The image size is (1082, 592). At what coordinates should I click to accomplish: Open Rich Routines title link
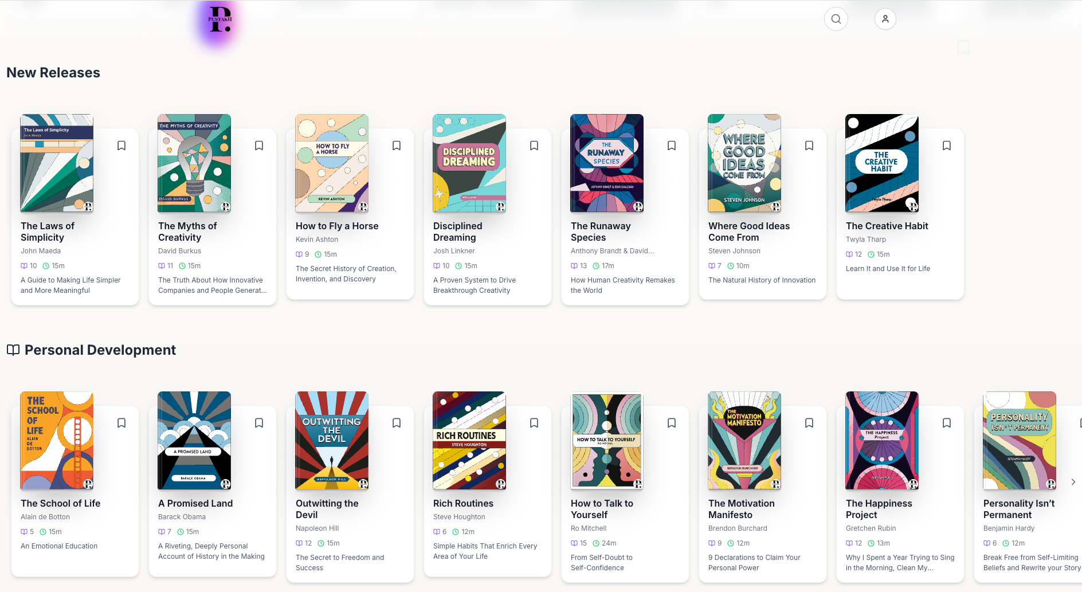coord(463,503)
